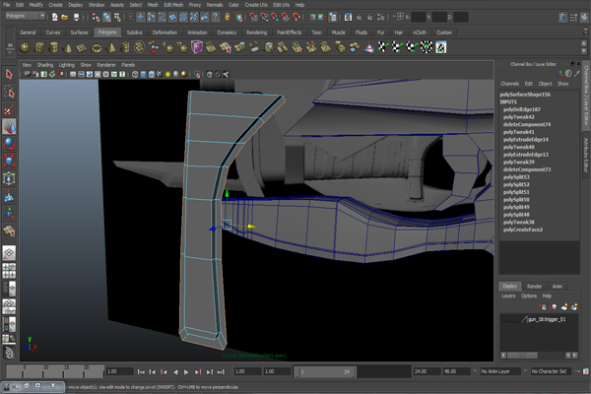Go to the start of playback range
591x394 pixels.
(141, 372)
